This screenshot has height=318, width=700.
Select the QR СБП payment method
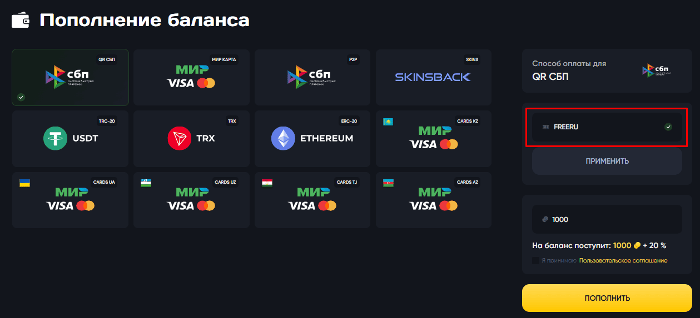70,77
